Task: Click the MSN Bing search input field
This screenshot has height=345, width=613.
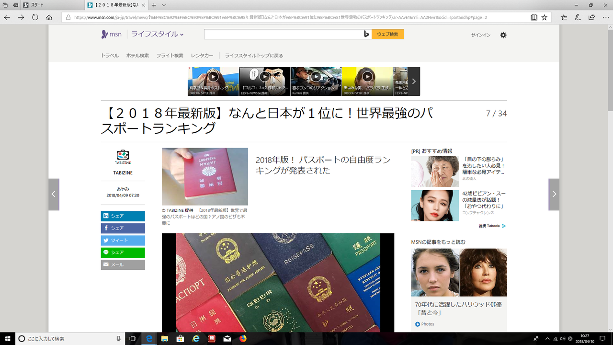Action: point(283,34)
